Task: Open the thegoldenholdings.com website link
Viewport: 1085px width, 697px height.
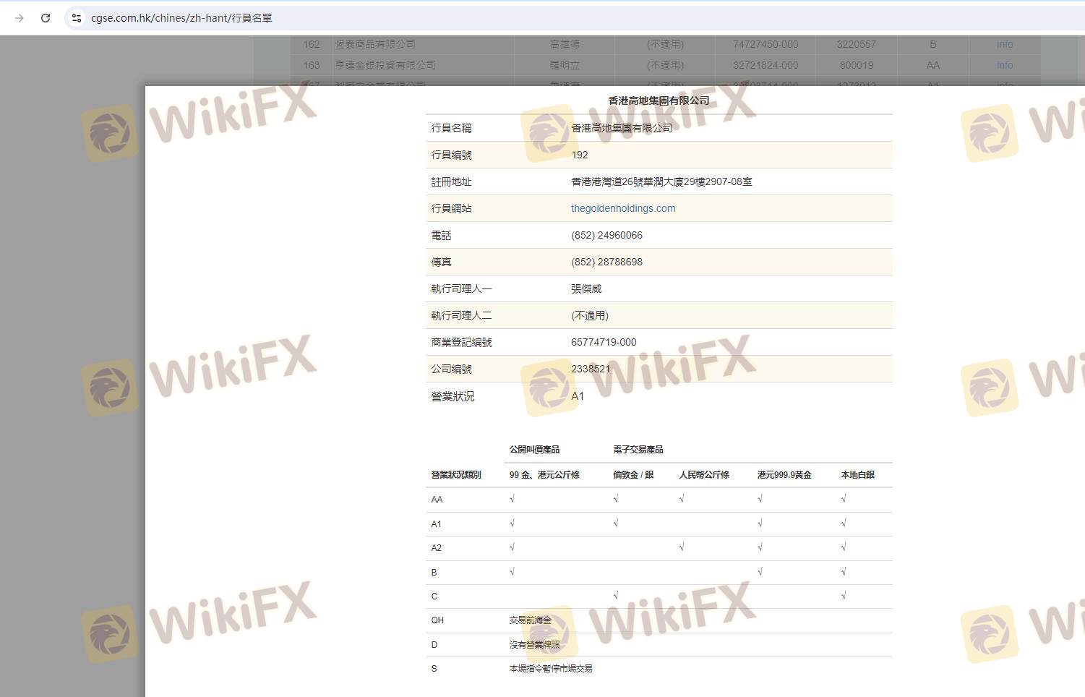Action: (x=623, y=208)
